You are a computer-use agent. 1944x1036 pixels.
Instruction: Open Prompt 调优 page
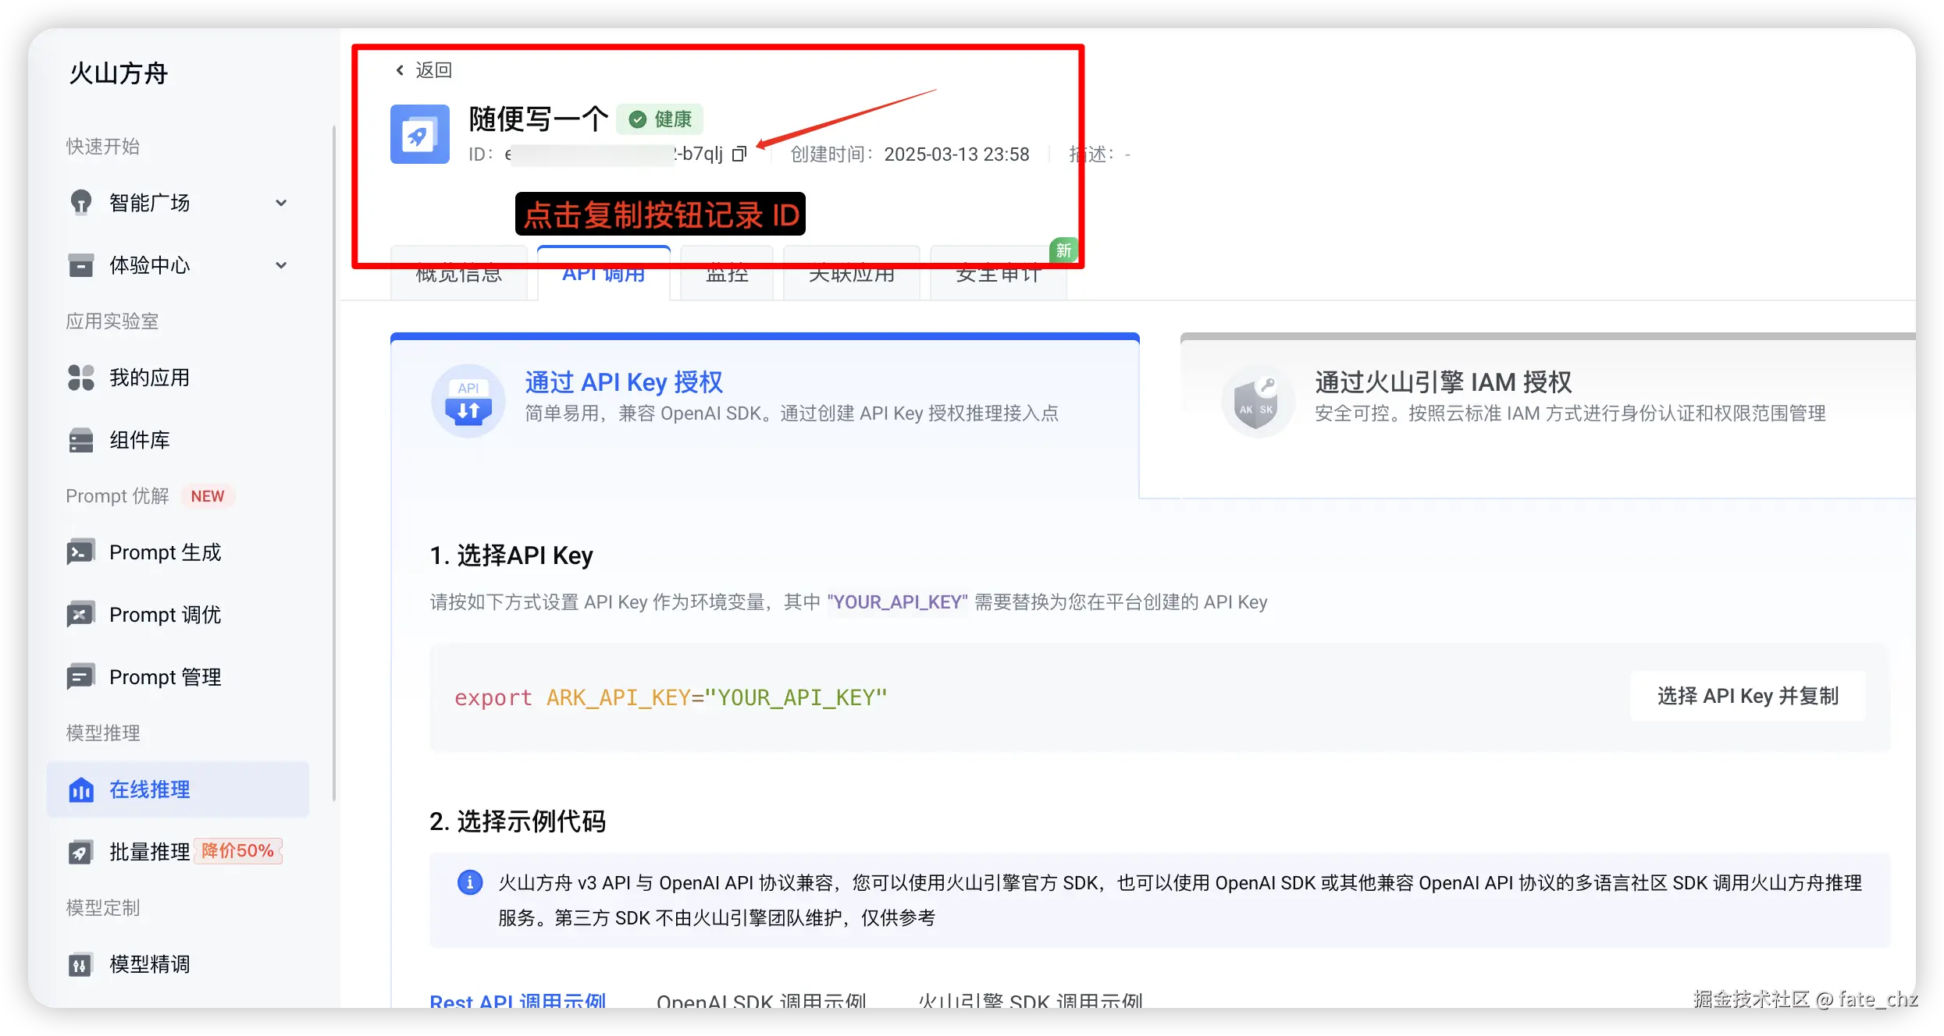click(165, 615)
